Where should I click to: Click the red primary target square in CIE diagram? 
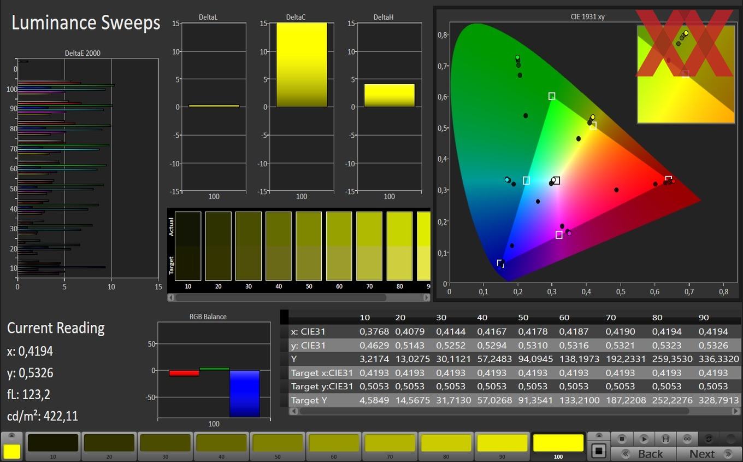click(668, 179)
